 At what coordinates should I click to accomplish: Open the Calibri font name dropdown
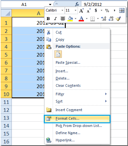click(x=62, y=11)
